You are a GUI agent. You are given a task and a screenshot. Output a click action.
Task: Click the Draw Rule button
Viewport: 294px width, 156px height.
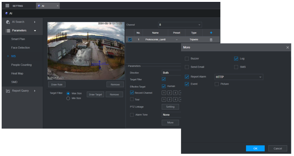click(x=57, y=84)
